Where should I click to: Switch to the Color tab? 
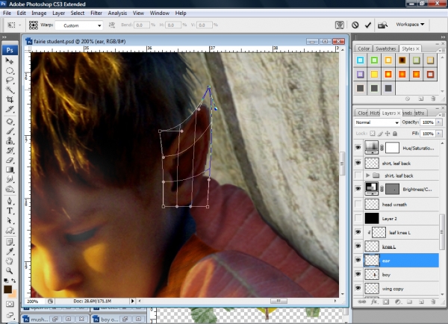coord(364,49)
